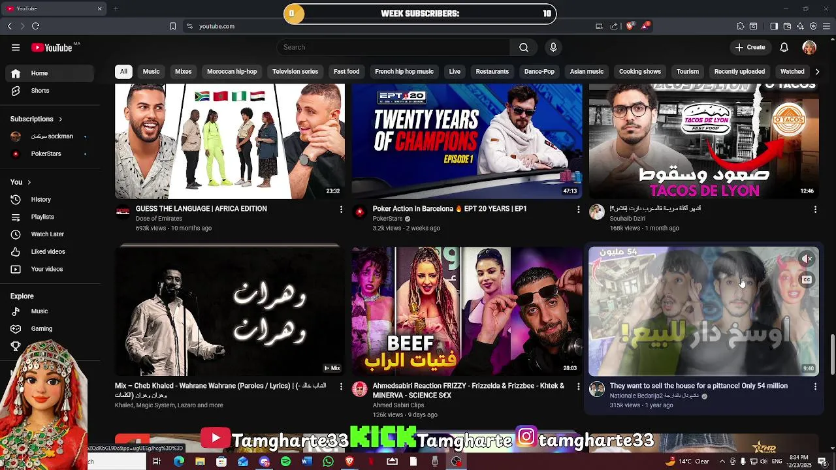Select the Moroccan hip-hop chip

232,71
